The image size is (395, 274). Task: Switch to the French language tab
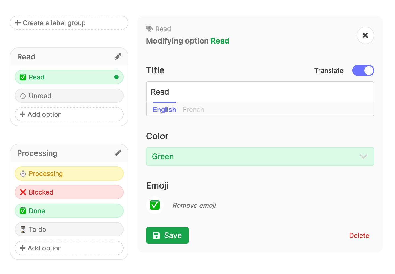193,109
